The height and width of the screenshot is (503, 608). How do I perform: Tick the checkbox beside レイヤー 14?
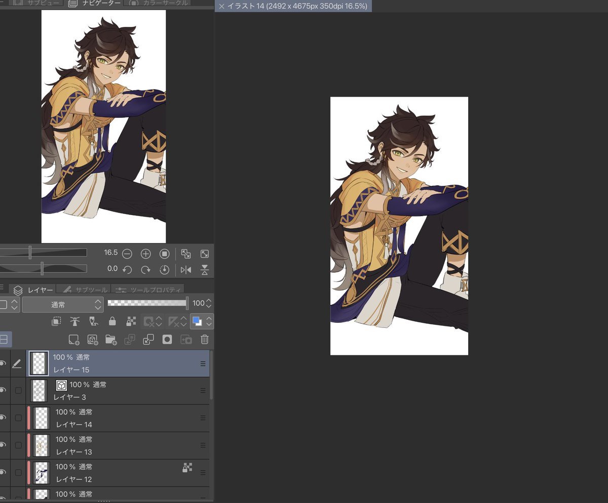pyautogui.click(x=18, y=417)
